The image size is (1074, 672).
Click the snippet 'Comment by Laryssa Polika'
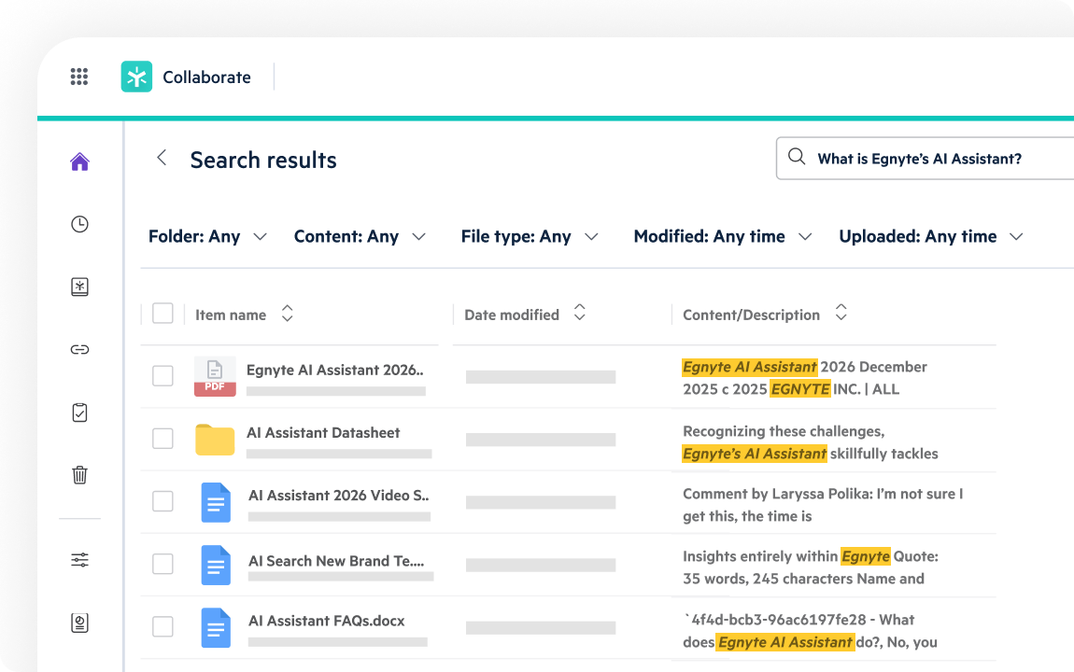[x=776, y=494]
